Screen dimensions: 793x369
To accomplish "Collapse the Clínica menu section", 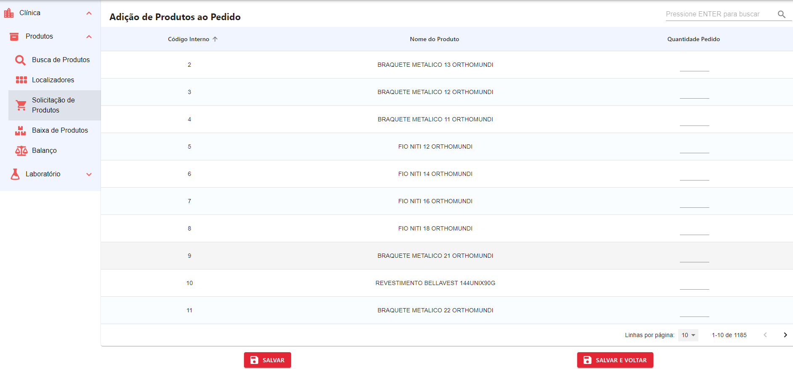I will point(89,13).
